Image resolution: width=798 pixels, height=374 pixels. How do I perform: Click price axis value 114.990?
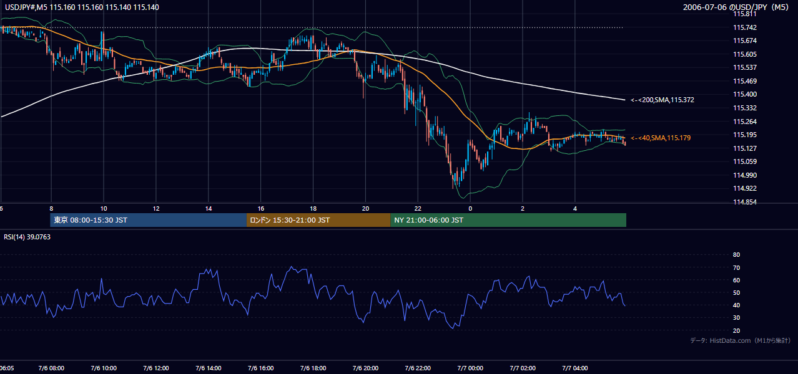click(x=746, y=175)
